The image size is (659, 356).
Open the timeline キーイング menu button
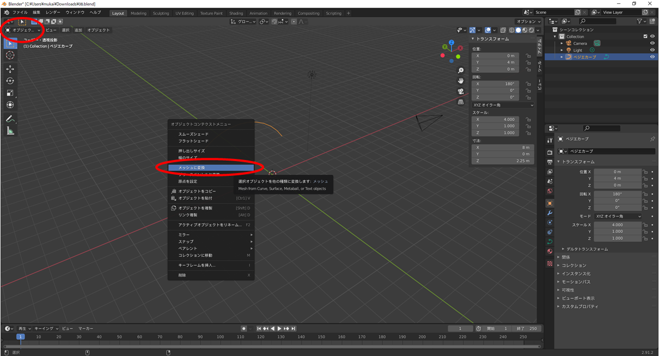click(x=46, y=328)
